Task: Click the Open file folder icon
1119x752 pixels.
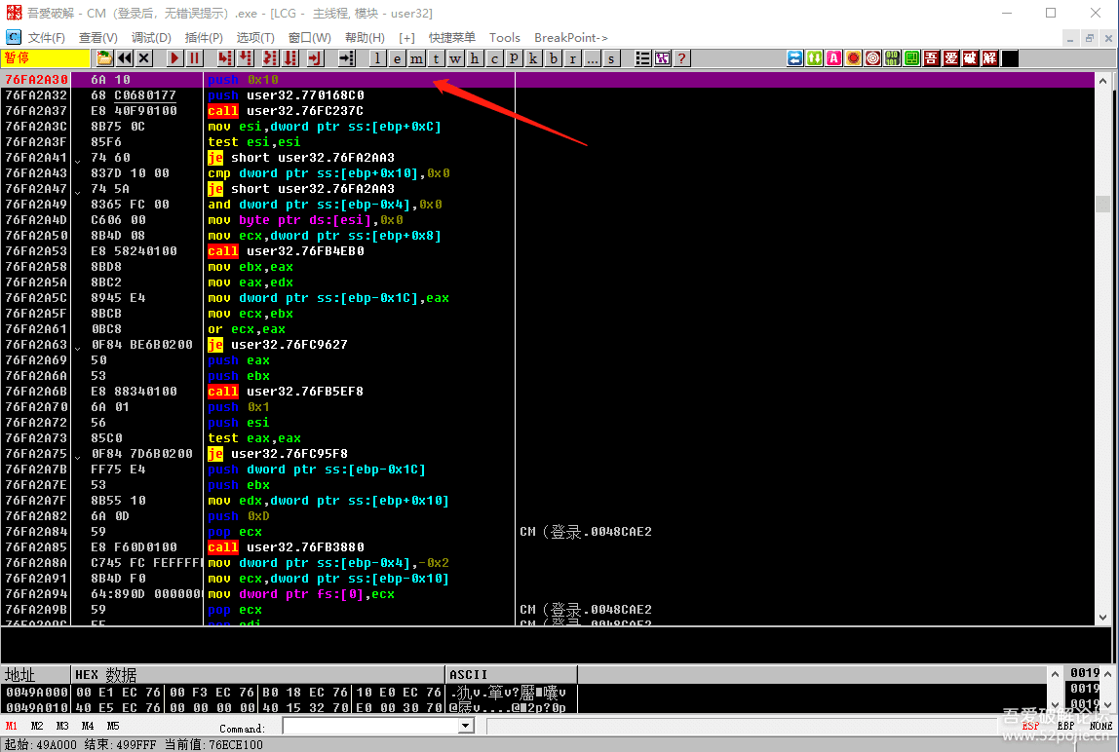Action: pyautogui.click(x=104, y=58)
